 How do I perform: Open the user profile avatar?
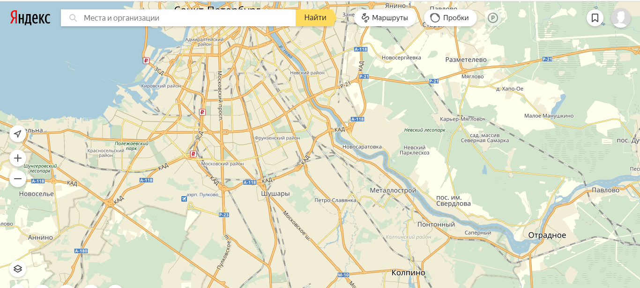coord(620,18)
